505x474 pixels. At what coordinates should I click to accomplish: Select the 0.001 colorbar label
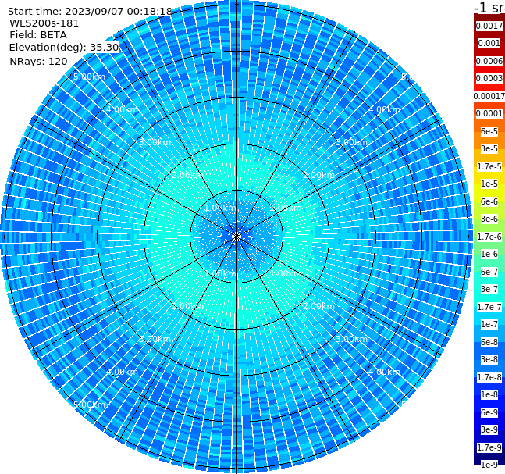pos(489,43)
